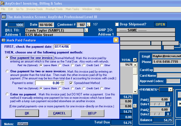Screen dimensions: 181x126
Task: Confirm with the OK button
Action: [x=27, y=113]
